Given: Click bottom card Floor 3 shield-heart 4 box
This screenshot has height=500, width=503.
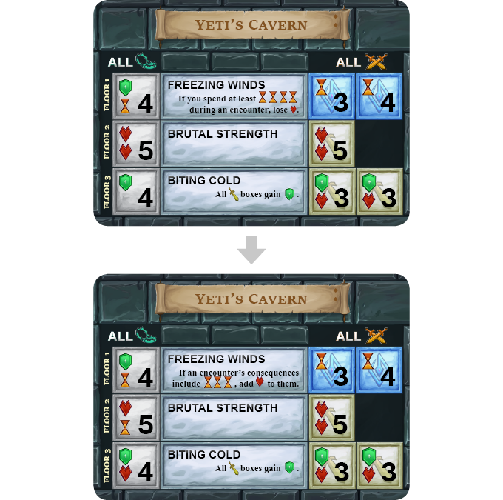Looking at the screenshot, I should [x=136, y=465].
